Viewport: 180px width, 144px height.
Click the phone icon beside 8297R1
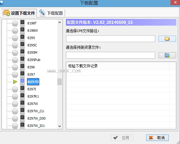coord(22,96)
